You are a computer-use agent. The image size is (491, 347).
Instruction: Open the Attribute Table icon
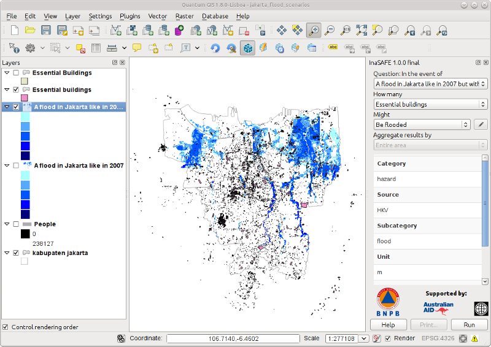(96, 48)
